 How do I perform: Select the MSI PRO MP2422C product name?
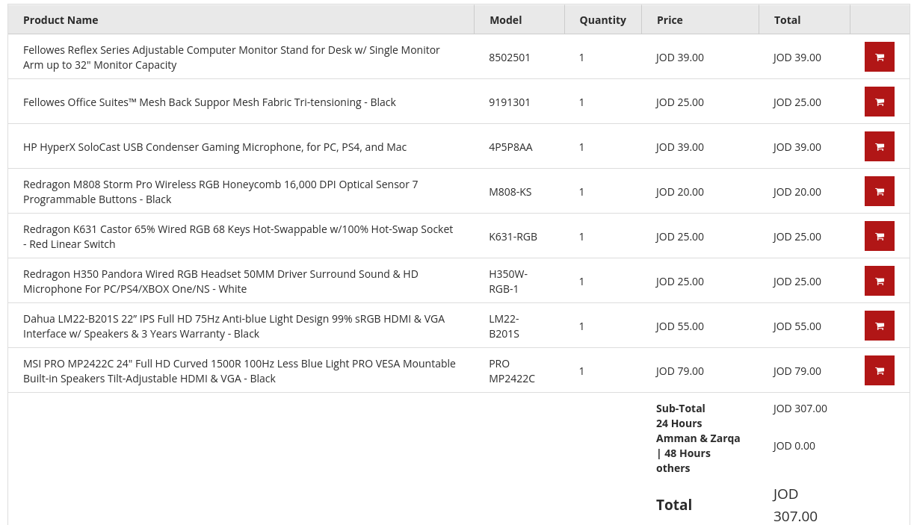tap(239, 371)
